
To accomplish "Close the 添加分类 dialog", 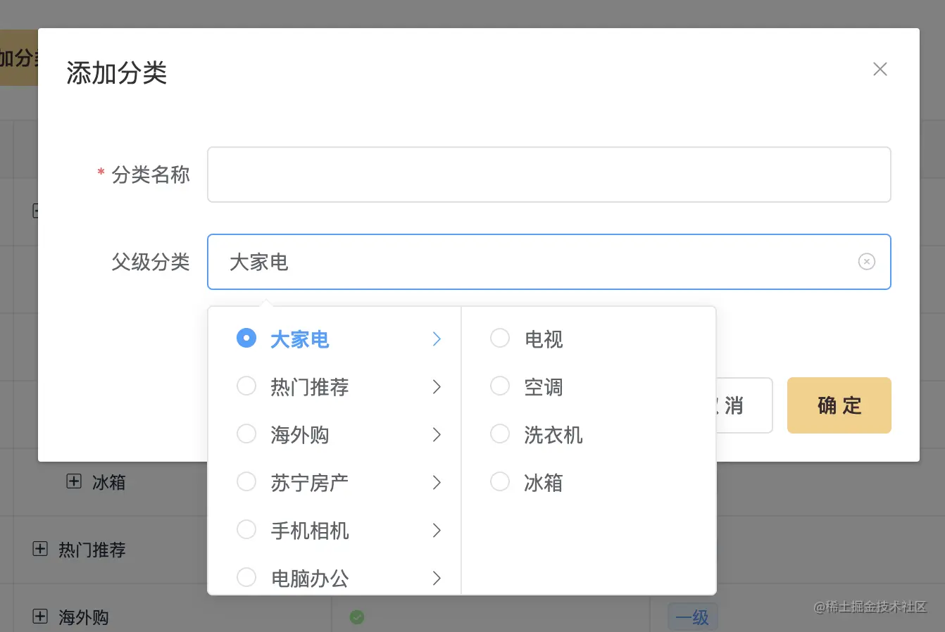I will point(880,69).
